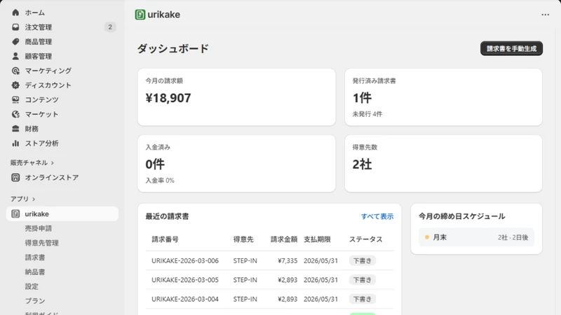Click the 支払期限 column header
Viewport: 561px width, 315px height.
tap(317, 239)
